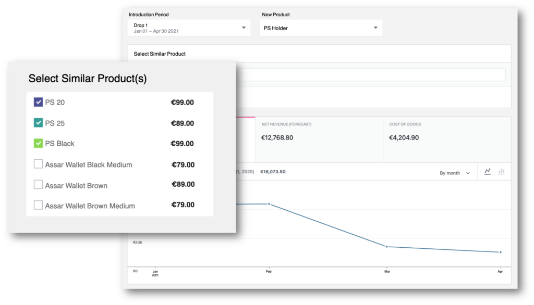Click the Mar label on the chart axis

(x=387, y=271)
